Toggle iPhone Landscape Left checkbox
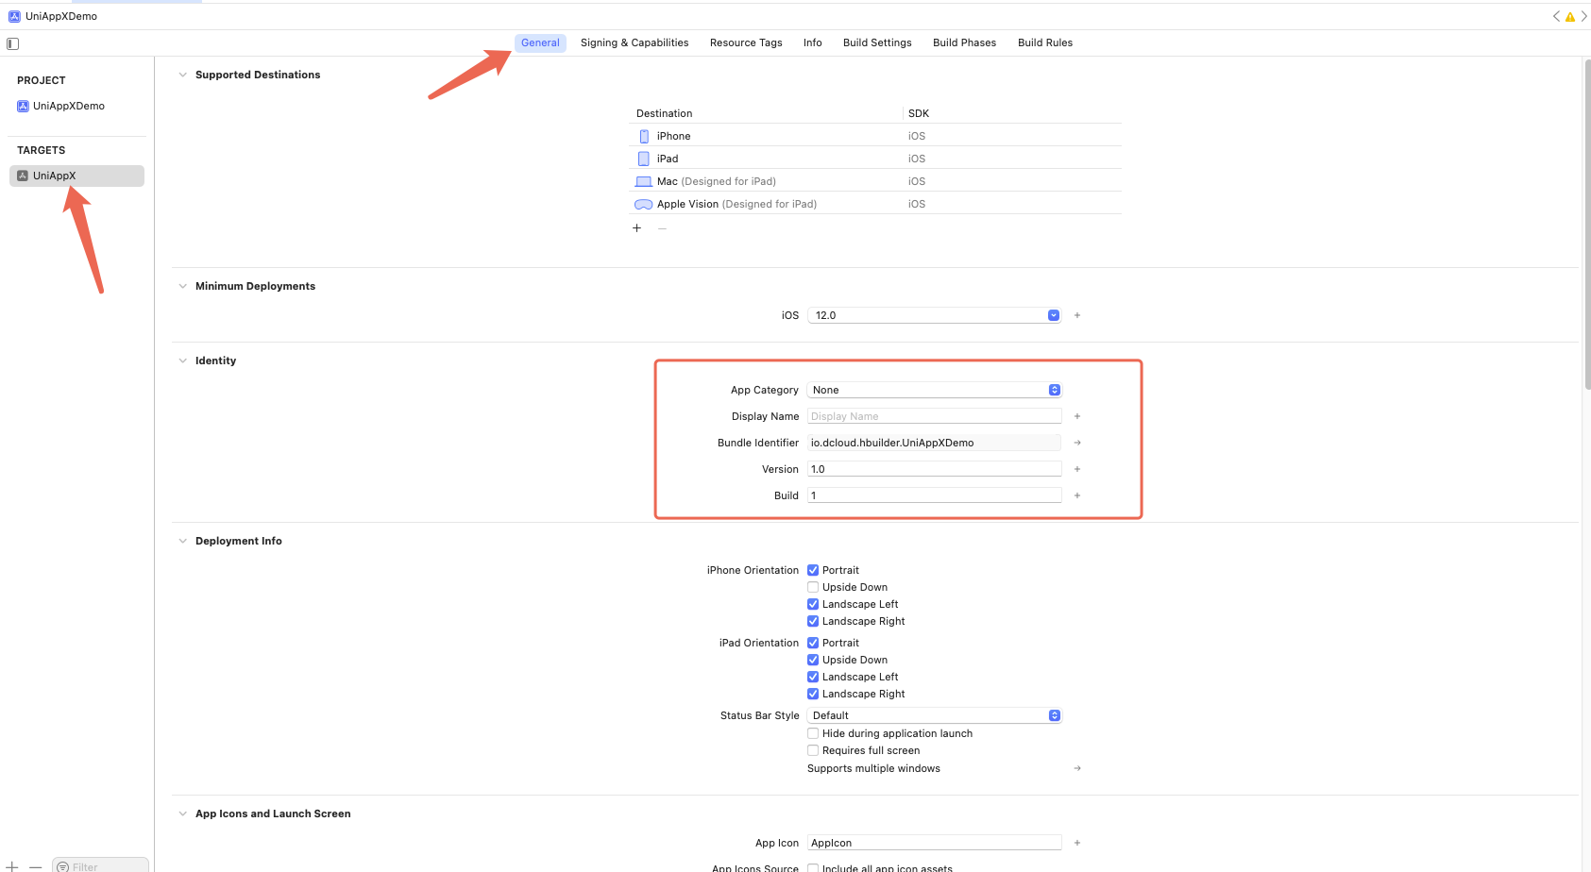 point(813,604)
